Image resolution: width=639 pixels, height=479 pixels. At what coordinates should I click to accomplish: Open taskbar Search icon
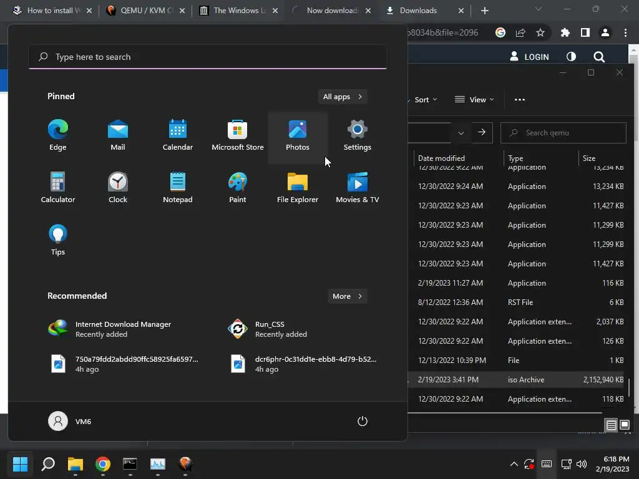(x=48, y=463)
